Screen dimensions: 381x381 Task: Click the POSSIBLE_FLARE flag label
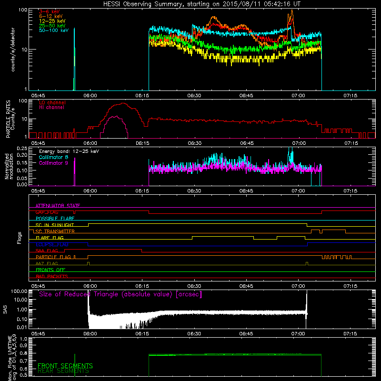coord(55,219)
